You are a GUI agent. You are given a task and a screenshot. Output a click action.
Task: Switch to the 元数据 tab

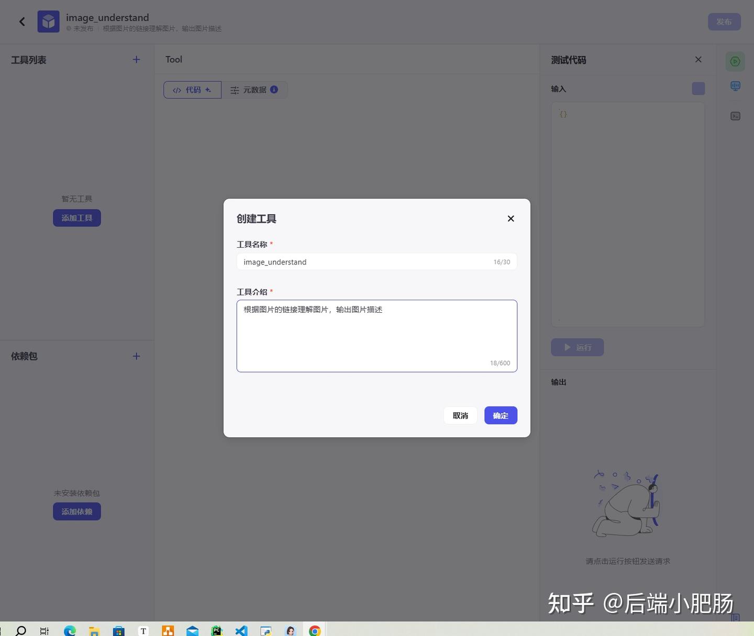click(254, 90)
